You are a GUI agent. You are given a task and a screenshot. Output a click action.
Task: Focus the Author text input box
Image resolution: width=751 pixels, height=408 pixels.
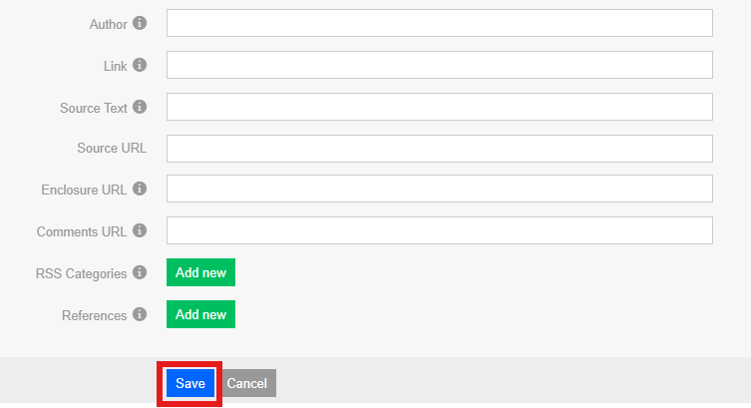439,23
